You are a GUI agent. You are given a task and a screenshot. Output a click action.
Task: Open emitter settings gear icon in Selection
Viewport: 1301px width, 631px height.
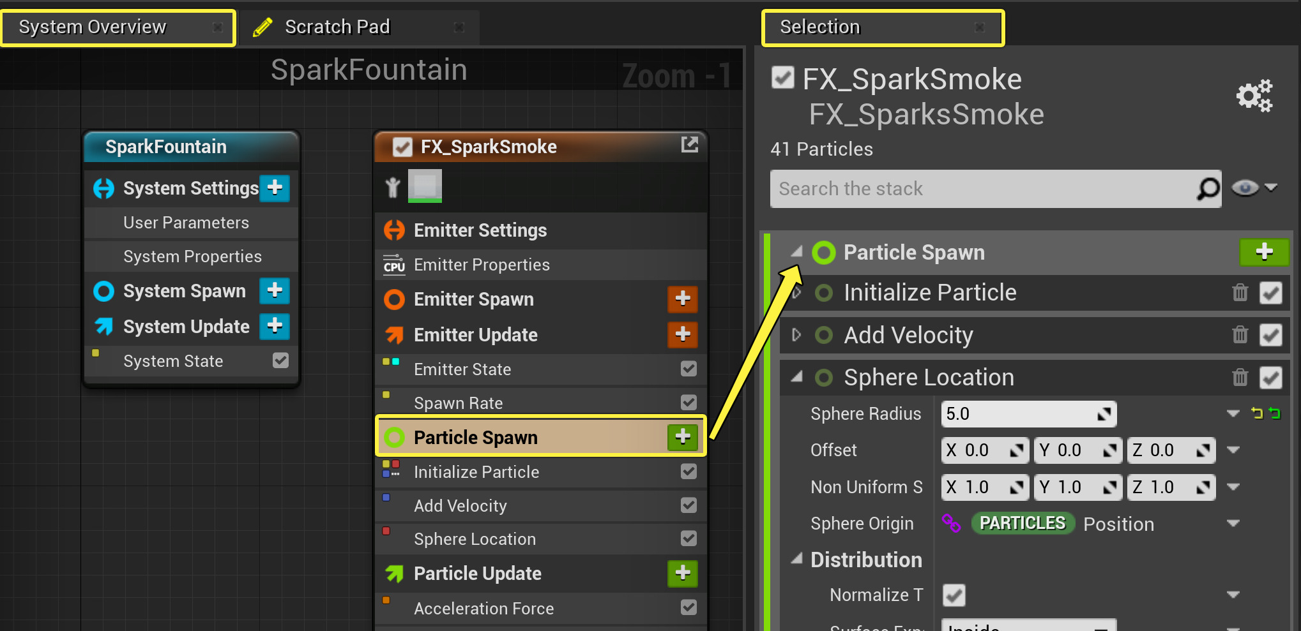1254,96
